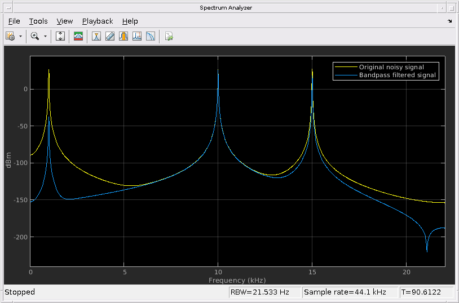Click the spectral mask icon
This screenshot has height=303, width=459.
[x=78, y=37]
